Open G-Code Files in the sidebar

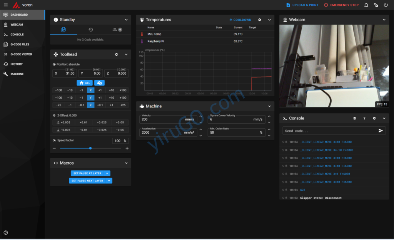pyautogui.click(x=20, y=44)
